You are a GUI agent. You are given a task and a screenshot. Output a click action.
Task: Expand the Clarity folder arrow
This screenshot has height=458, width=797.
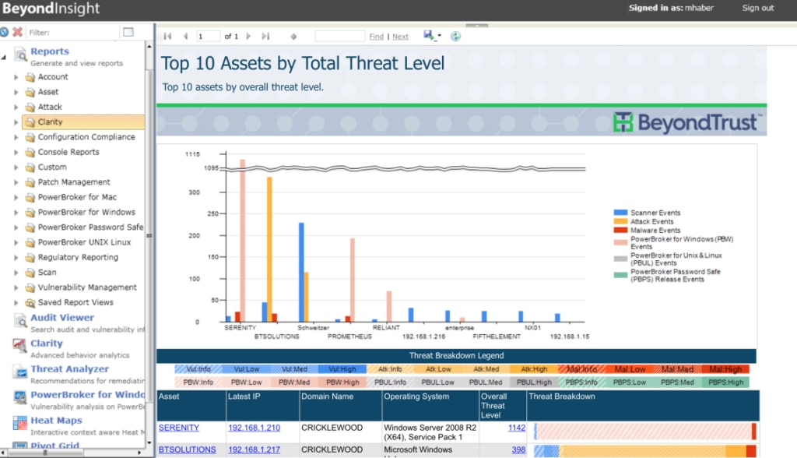click(x=16, y=122)
